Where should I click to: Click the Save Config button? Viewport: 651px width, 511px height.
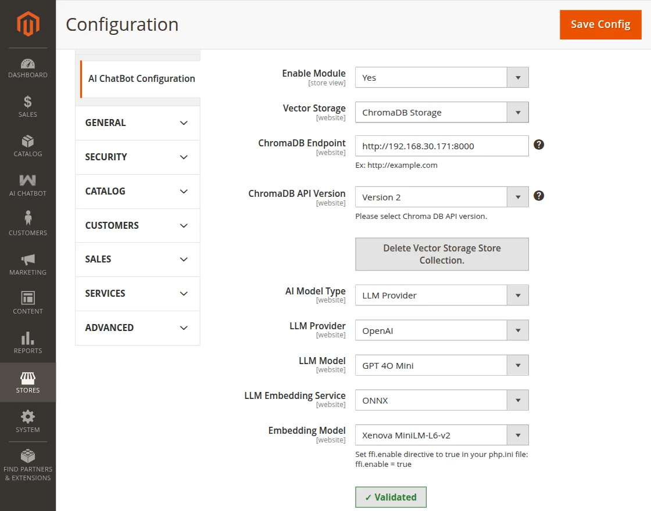coord(600,24)
